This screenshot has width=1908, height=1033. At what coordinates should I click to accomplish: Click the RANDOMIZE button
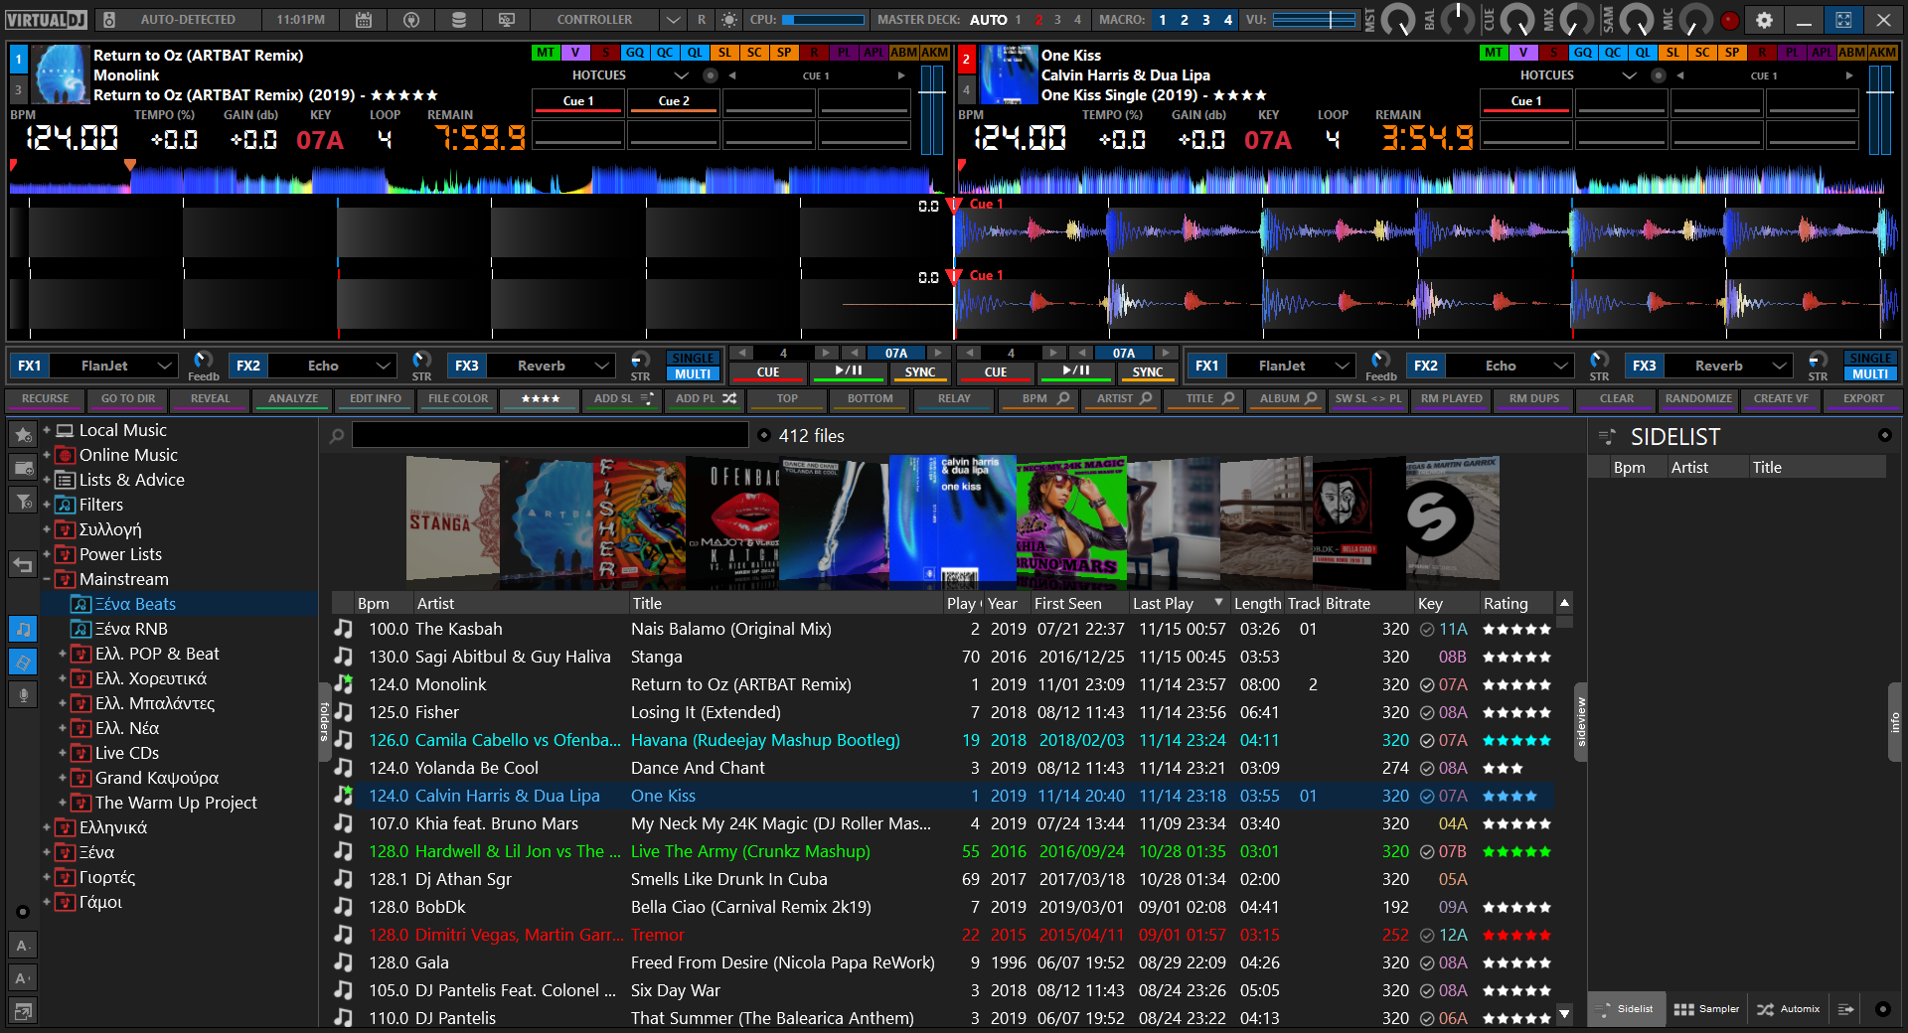tap(1698, 399)
